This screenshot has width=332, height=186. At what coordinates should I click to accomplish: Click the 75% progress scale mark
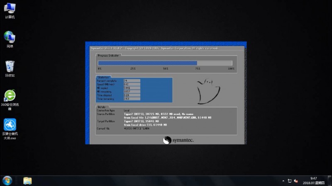click(x=198, y=69)
